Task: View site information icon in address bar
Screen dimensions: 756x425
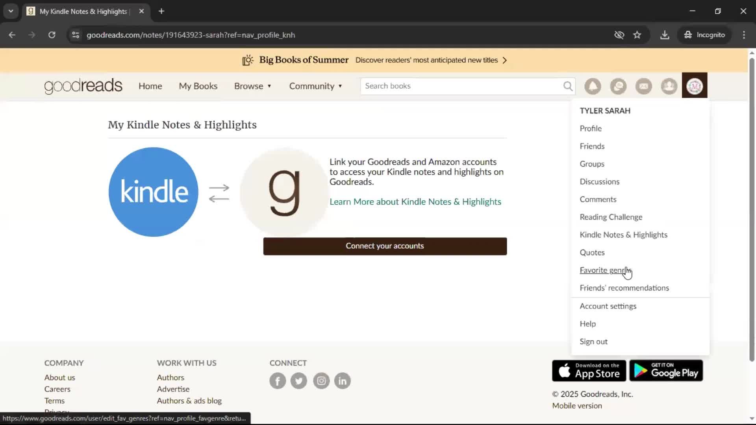Action: [x=76, y=35]
